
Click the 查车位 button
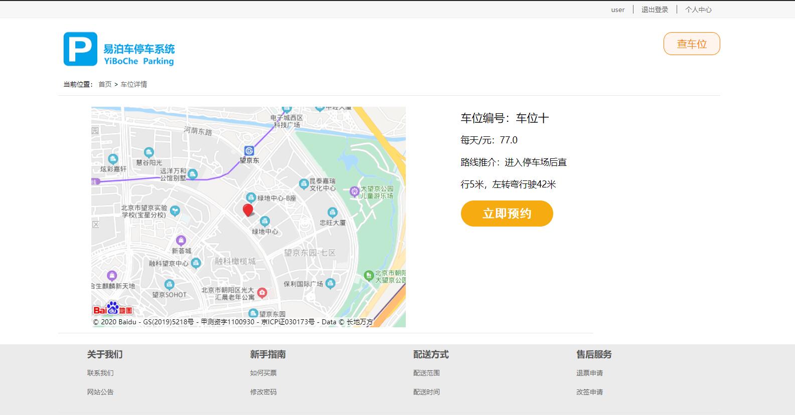click(692, 44)
